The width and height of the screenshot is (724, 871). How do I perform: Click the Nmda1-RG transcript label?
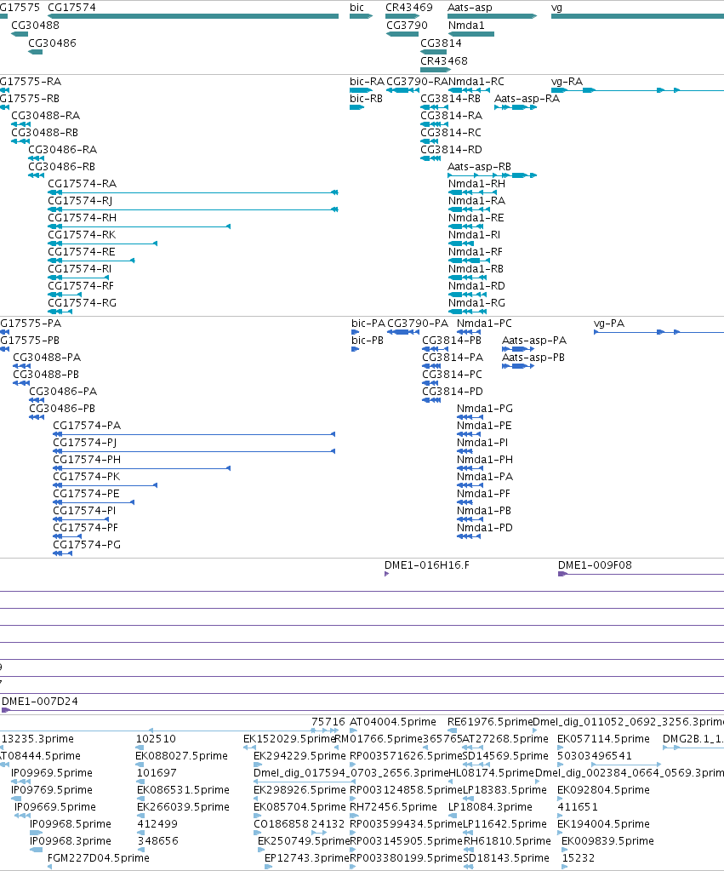point(477,303)
